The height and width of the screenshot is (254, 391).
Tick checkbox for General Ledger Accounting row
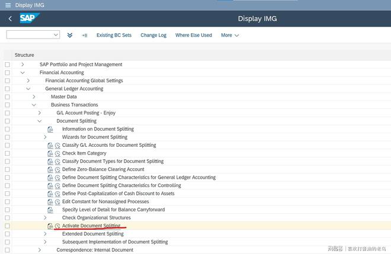(7, 89)
